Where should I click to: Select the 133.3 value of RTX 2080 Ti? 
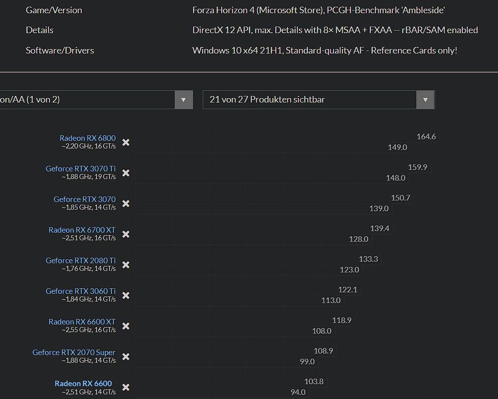(368, 259)
